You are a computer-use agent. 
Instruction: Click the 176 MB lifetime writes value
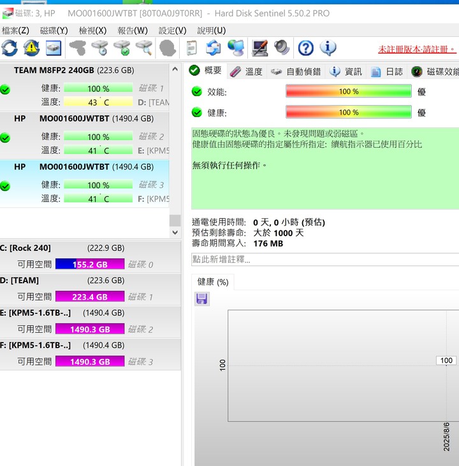(268, 243)
